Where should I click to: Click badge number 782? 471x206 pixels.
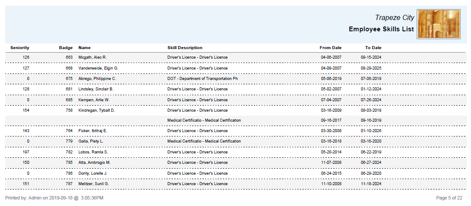(x=69, y=152)
